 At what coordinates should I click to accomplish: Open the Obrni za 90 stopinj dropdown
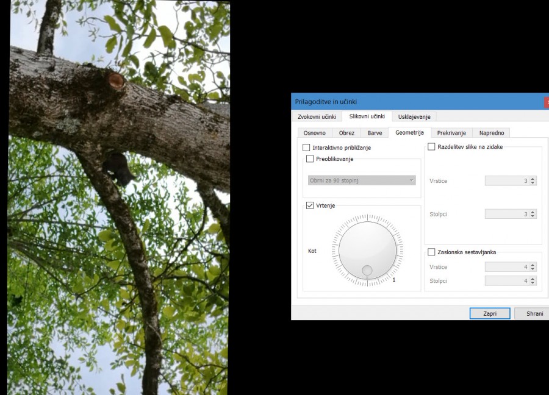pyautogui.click(x=362, y=180)
